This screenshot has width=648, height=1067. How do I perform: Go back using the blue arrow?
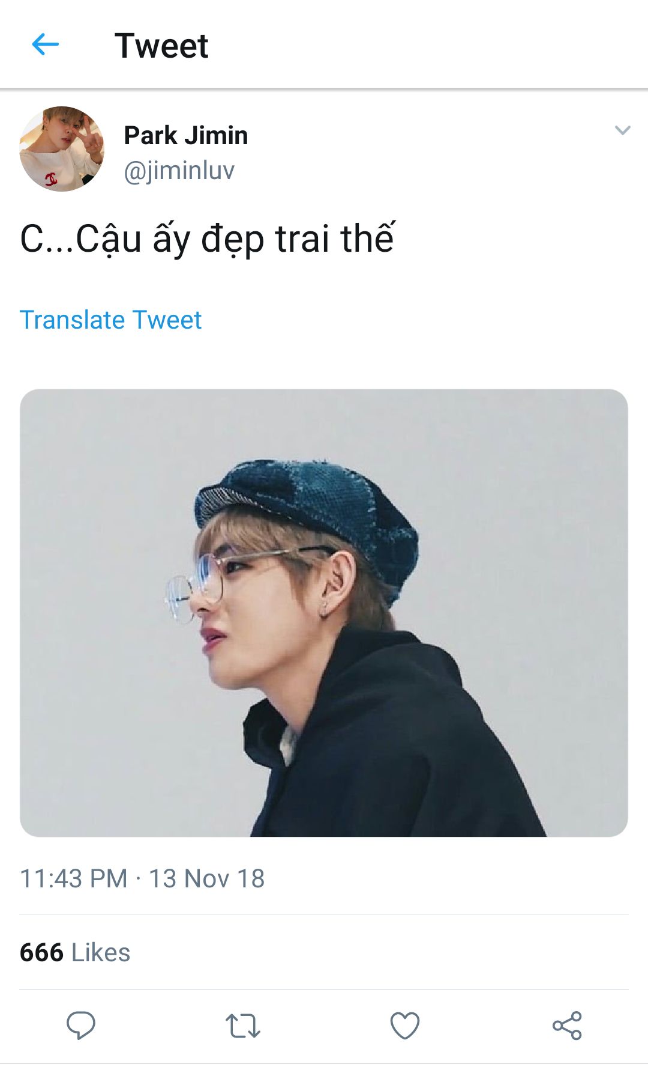(45, 44)
